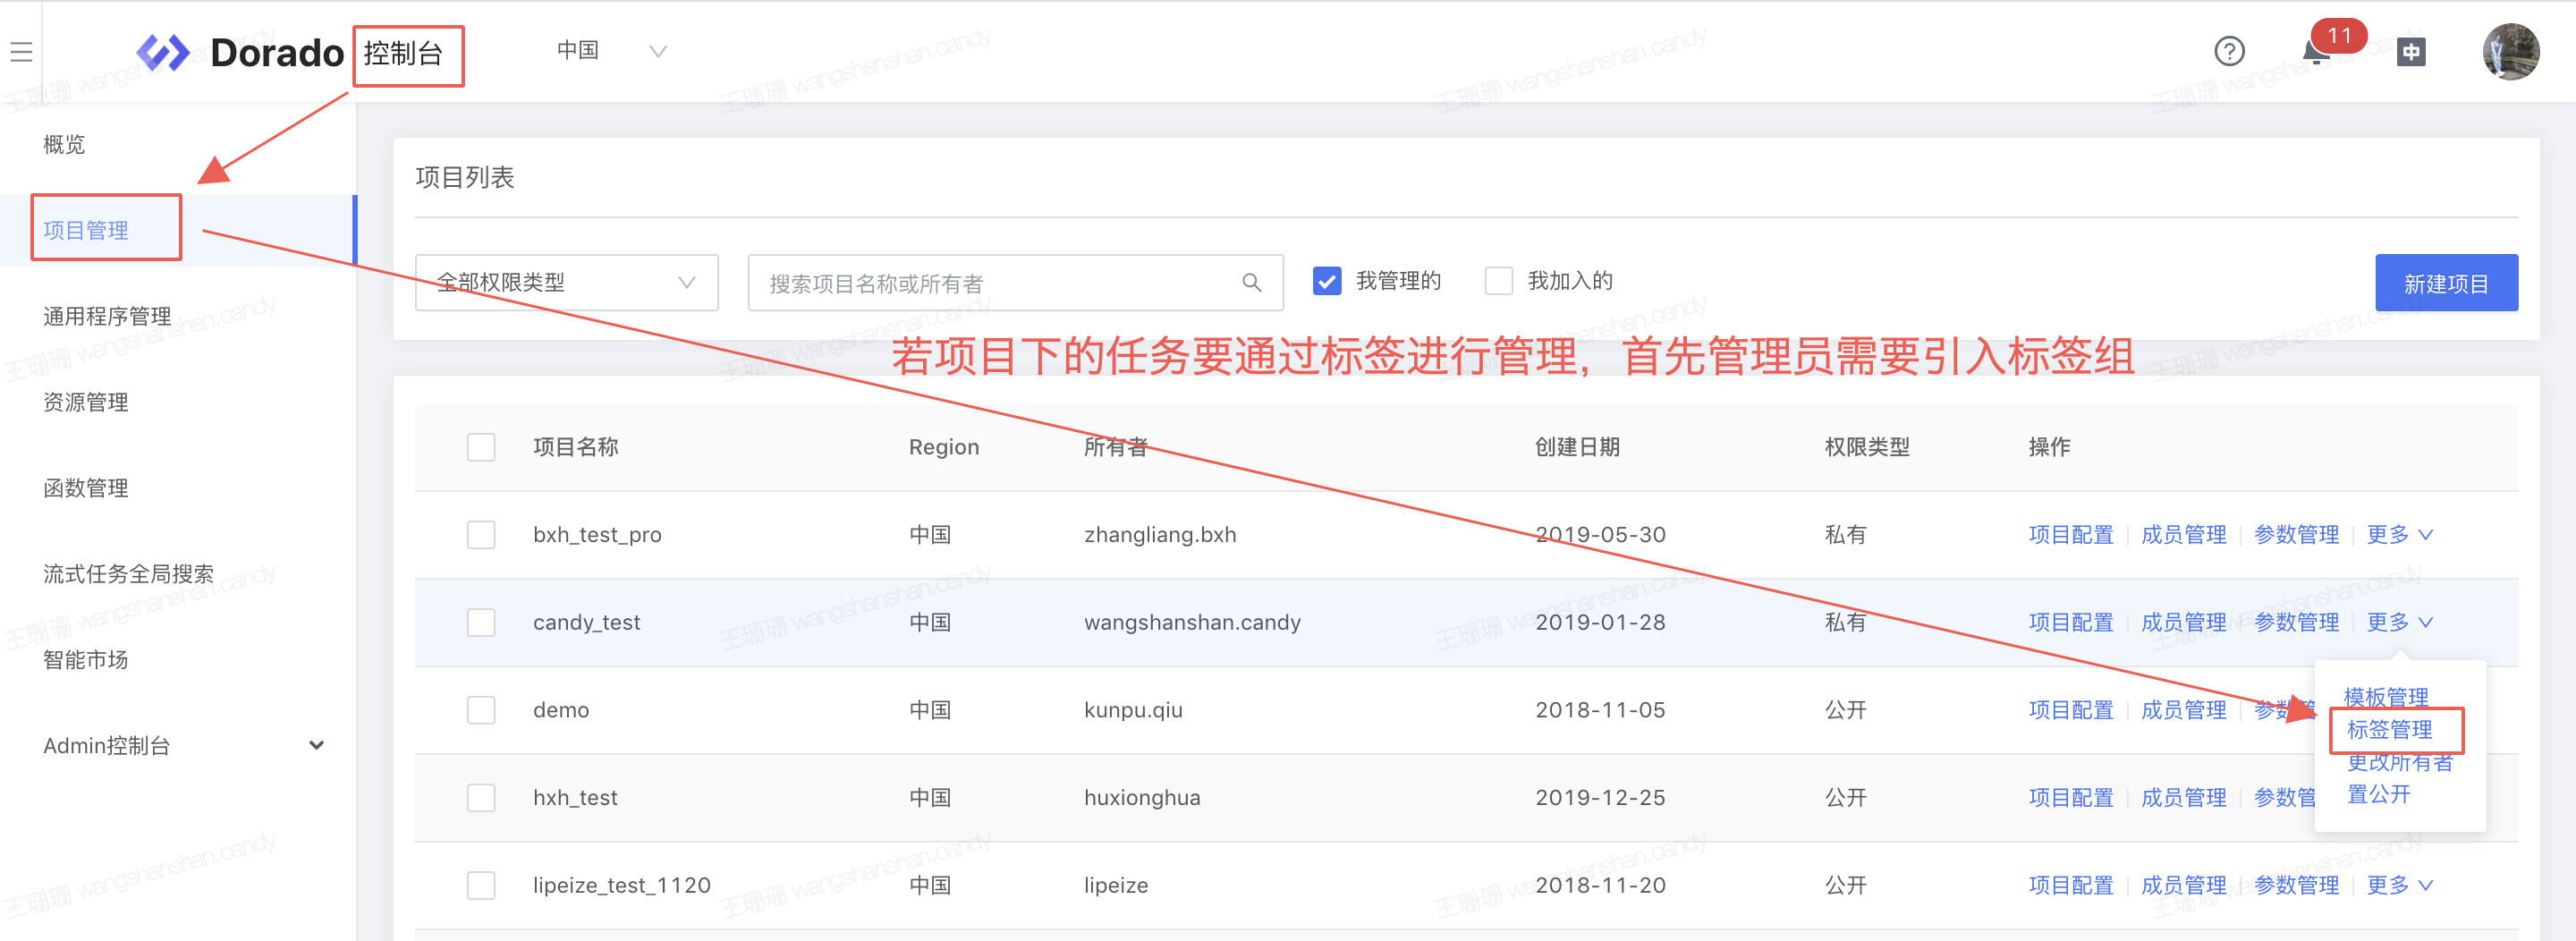Screen dimensions: 2576x941
Task: Open the notifications bell icon
Action: pyautogui.click(x=2315, y=52)
